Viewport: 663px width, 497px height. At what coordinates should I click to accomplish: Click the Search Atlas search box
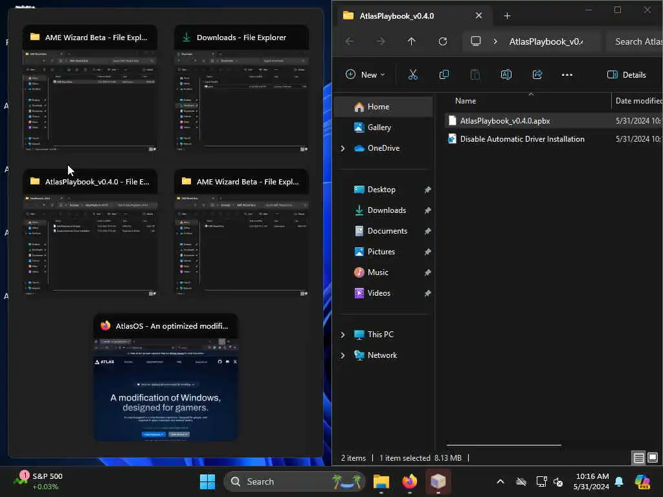tap(635, 41)
